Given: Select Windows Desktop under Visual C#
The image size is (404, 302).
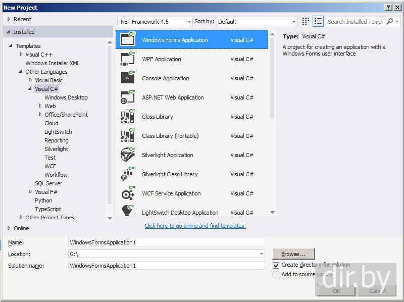Looking at the screenshot, I should [66, 97].
